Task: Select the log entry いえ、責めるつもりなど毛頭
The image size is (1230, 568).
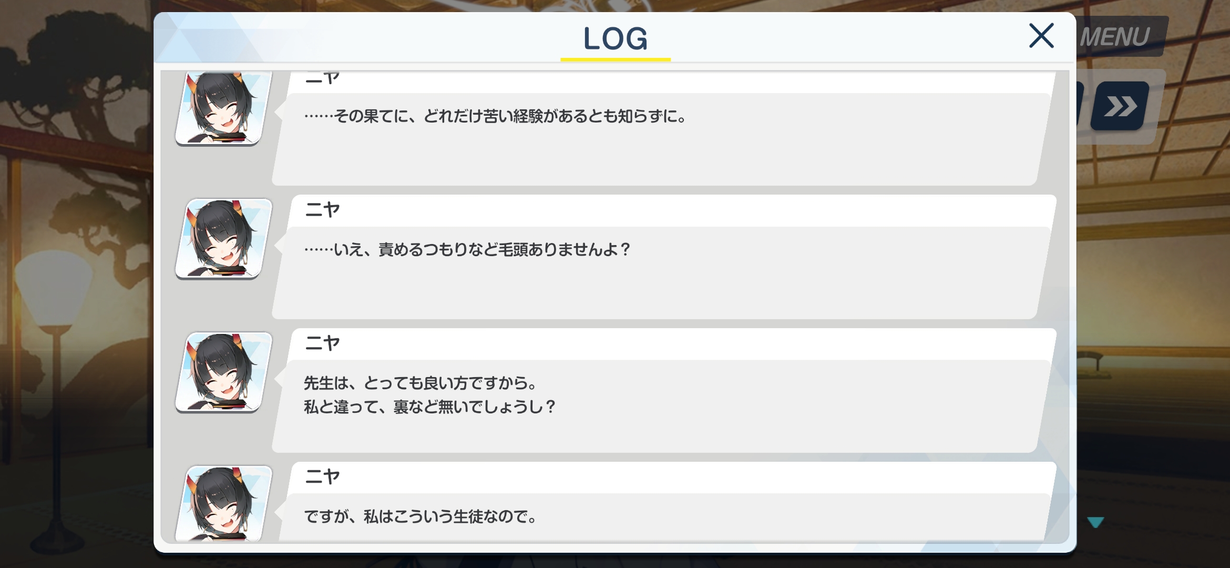Action: (467, 249)
